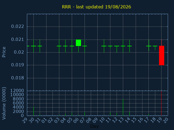This screenshot has height=130, width=174.
Task: Click the volume bar on day 30
Action: (x=33, y=111)
